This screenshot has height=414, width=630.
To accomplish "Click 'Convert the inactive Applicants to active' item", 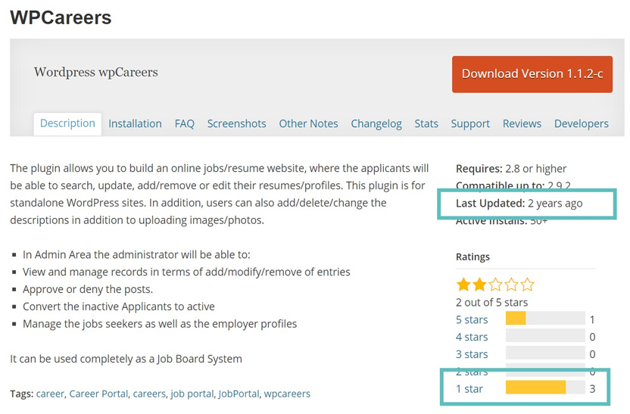I will [119, 307].
